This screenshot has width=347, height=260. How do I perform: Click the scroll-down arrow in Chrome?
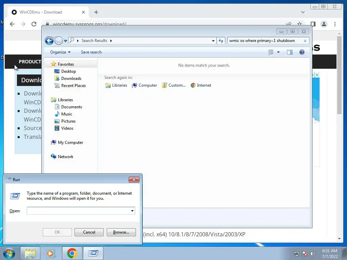click(x=339, y=239)
